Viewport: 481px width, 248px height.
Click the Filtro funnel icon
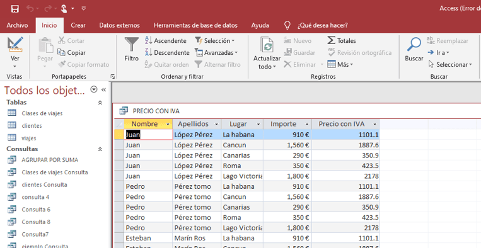point(132,45)
